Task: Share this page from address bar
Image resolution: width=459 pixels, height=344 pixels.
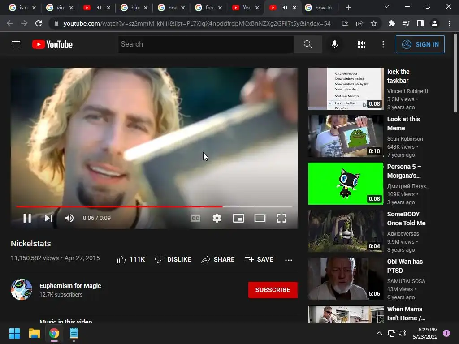Action: point(359,23)
